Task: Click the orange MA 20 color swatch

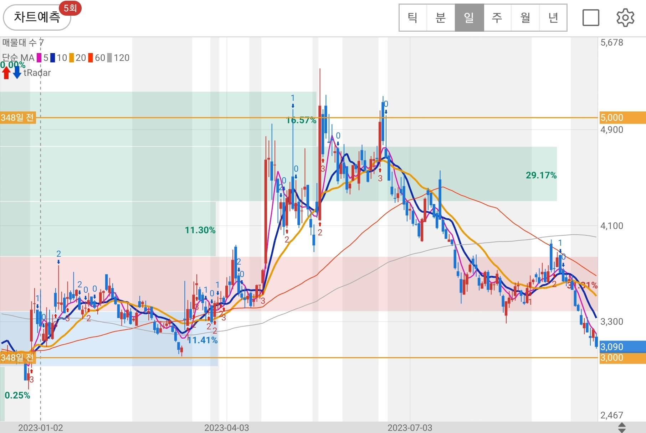Action: [x=71, y=58]
